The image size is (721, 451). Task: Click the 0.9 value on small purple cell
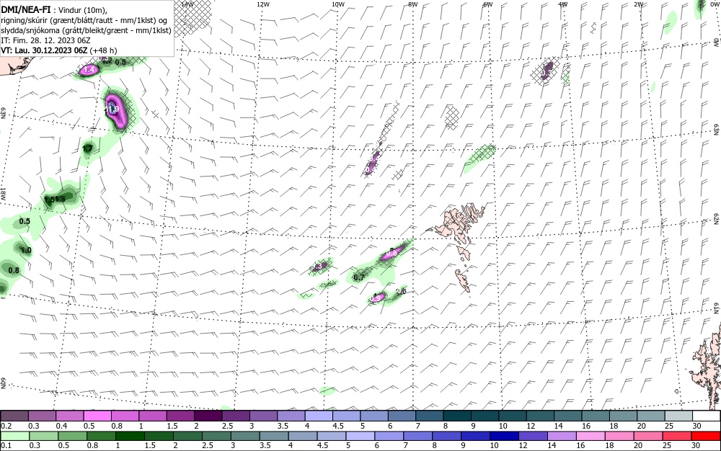376,298
